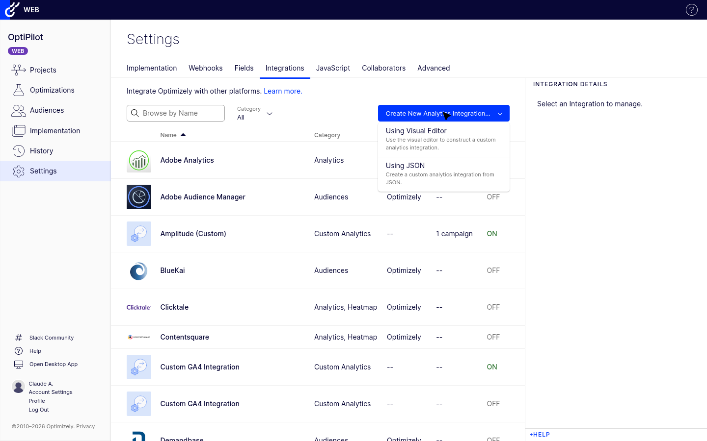Click ON status for Amplitude (Custom)
707x441 pixels.
tap(492, 234)
